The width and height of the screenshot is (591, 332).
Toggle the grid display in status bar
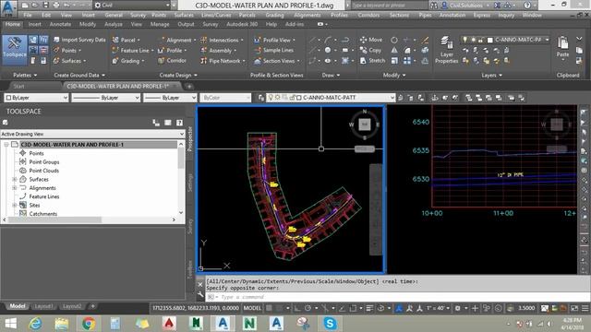coord(269,308)
